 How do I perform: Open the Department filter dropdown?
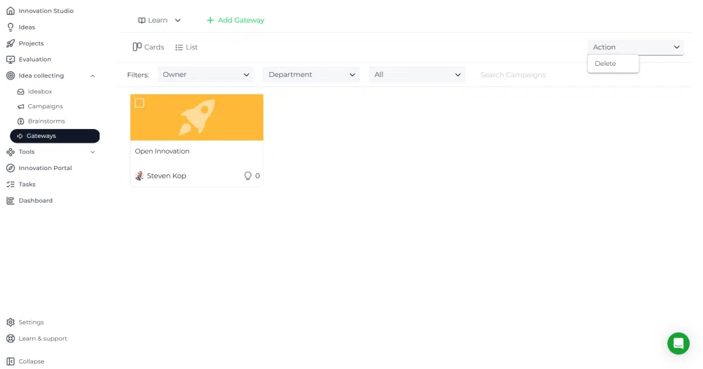click(x=311, y=75)
